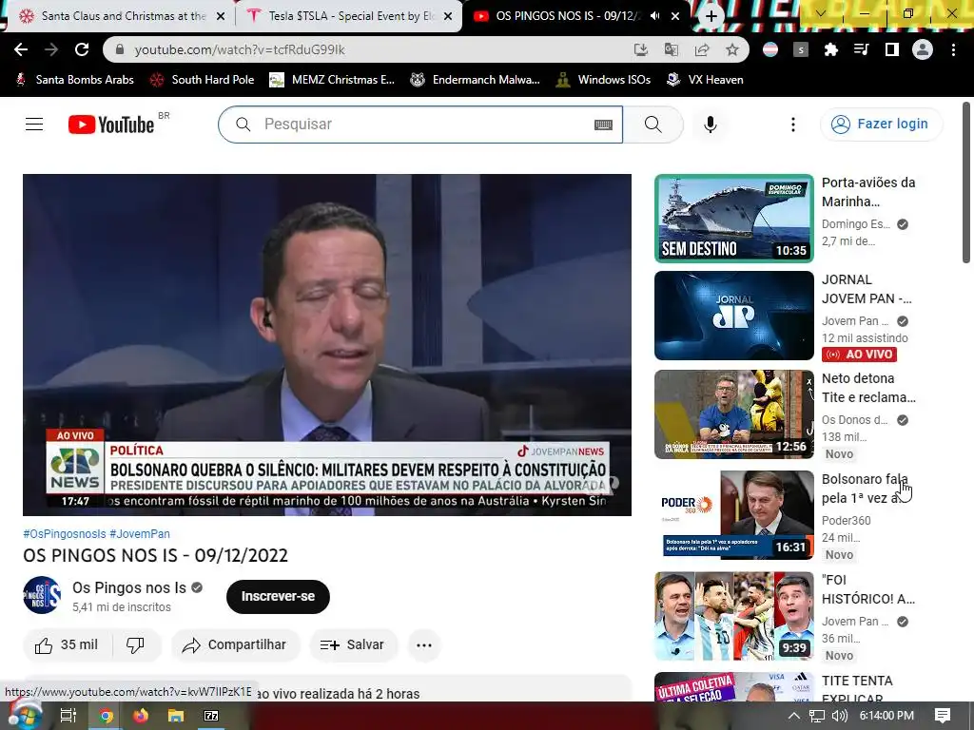
Task: Reload the YouTube page
Action: pyautogui.click(x=82, y=49)
